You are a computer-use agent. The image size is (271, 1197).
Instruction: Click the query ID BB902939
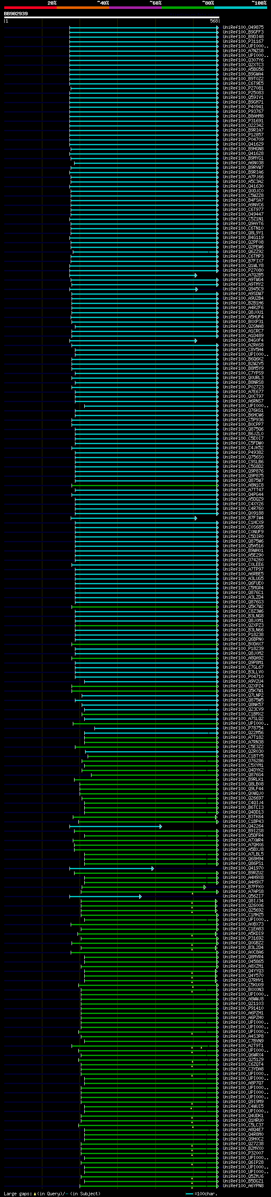tap(16, 14)
